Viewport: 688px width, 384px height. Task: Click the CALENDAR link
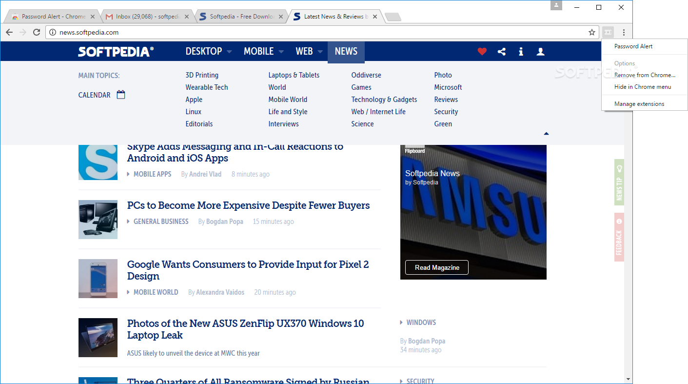95,95
